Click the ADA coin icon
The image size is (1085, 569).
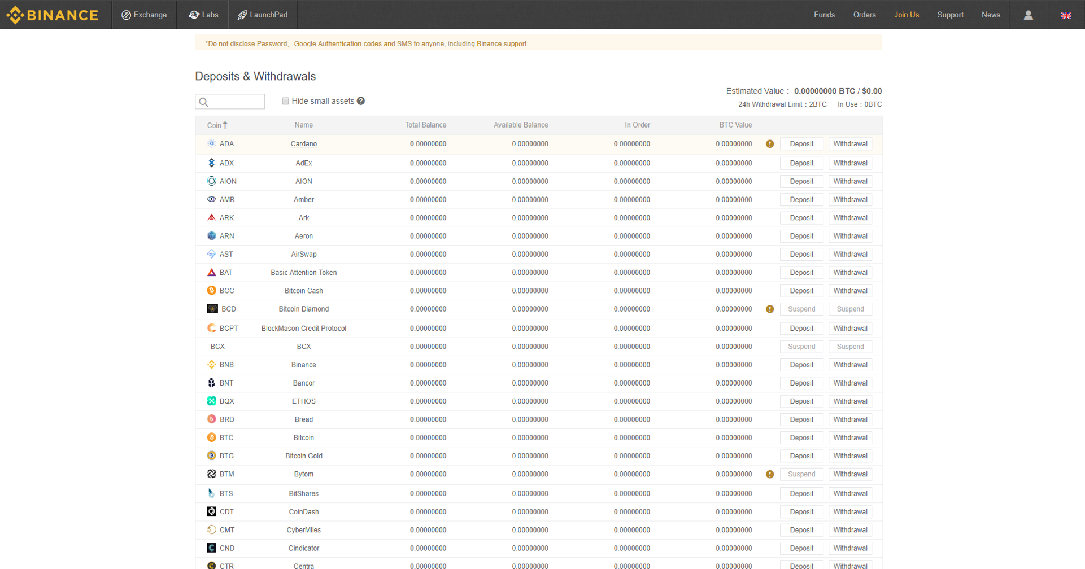click(x=211, y=144)
